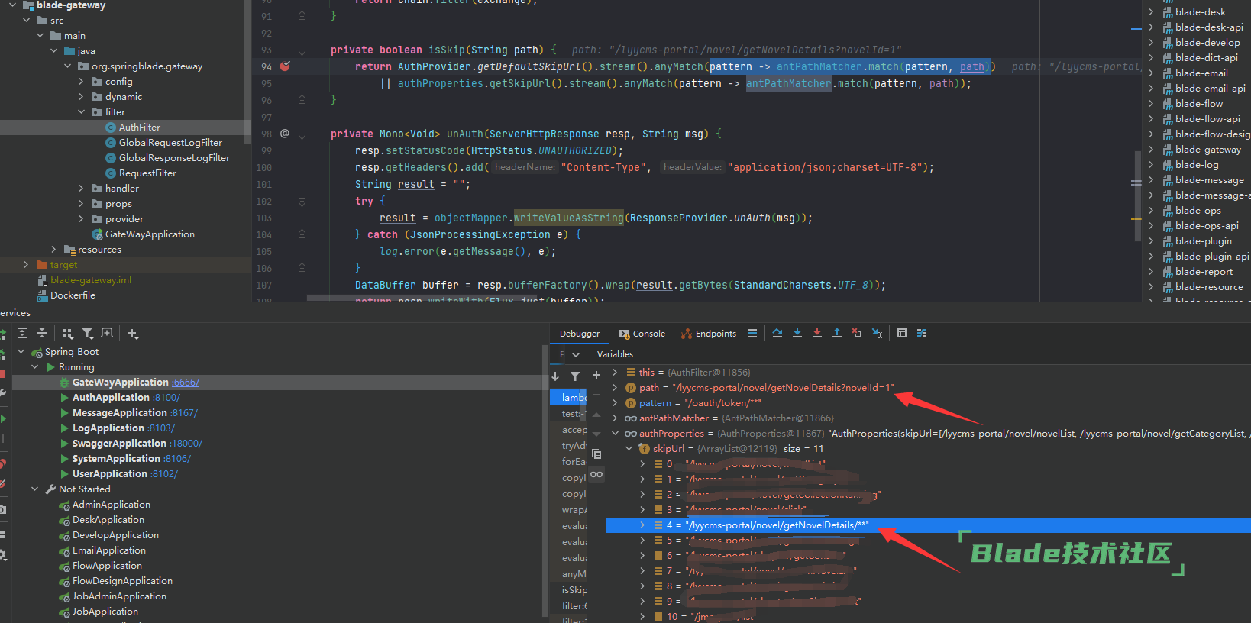Open the Evaluate Expression calculator icon
This screenshot has width=1251, height=623.
(902, 333)
